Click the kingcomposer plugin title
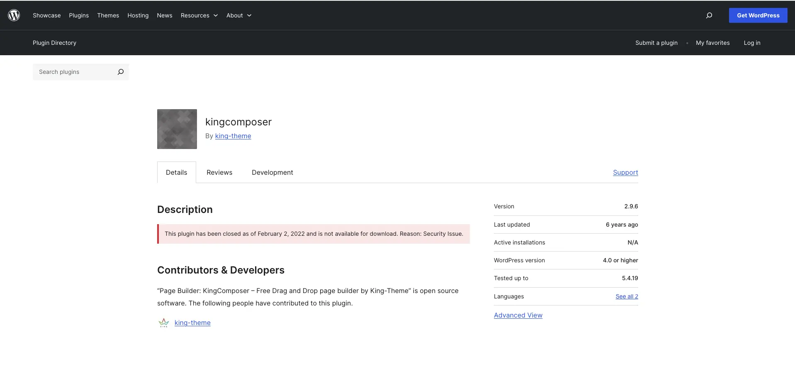The width and height of the screenshot is (795, 369). tap(238, 122)
